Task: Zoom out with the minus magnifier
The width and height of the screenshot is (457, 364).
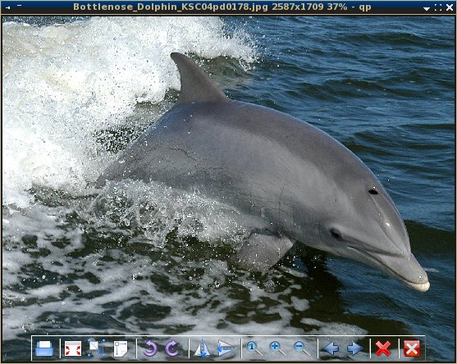Action: coord(302,348)
